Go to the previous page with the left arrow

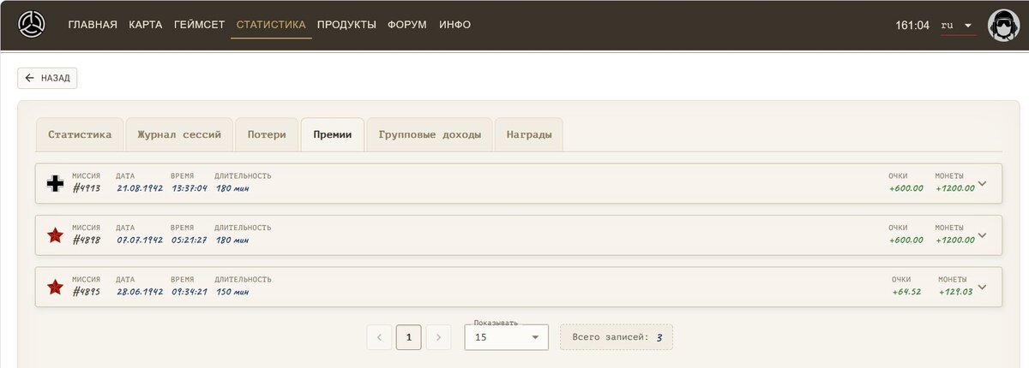pyautogui.click(x=379, y=337)
